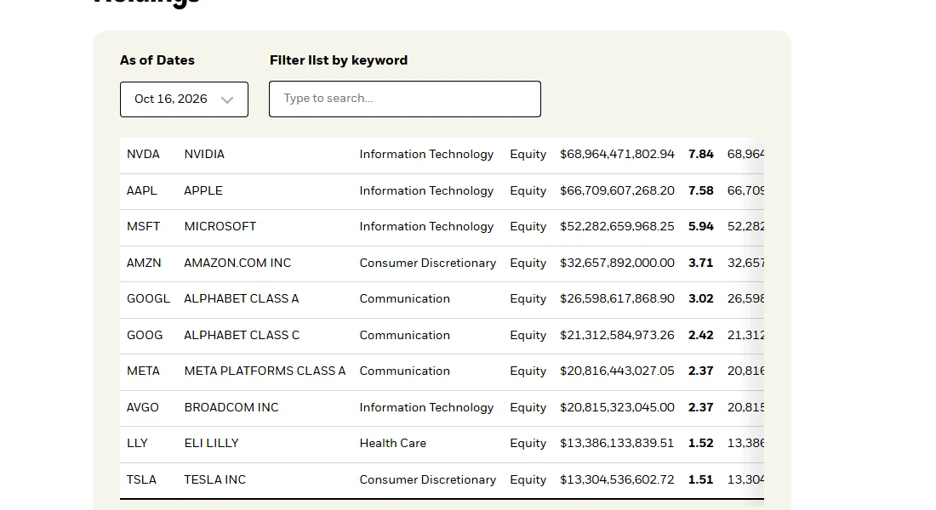Click market value $13,304,536,602.72
This screenshot has width=936, height=510.
tap(617, 479)
